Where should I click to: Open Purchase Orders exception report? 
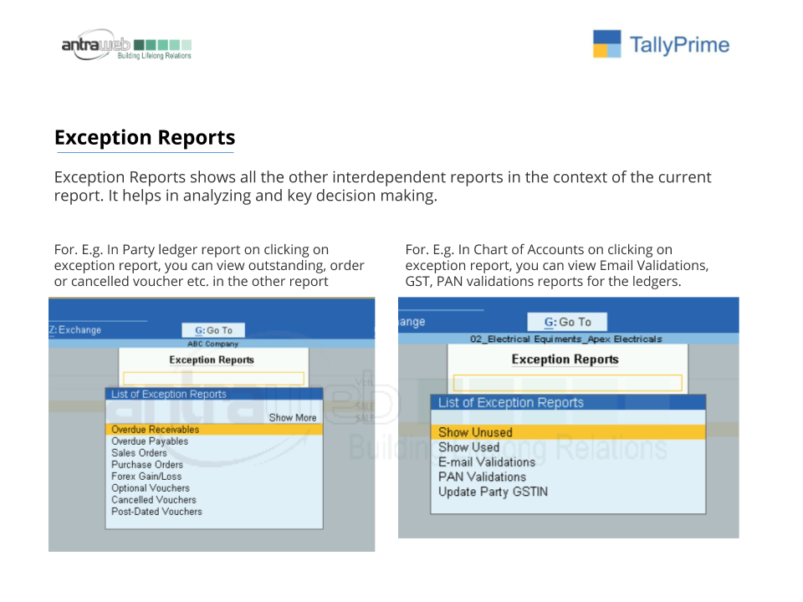[x=214, y=465]
